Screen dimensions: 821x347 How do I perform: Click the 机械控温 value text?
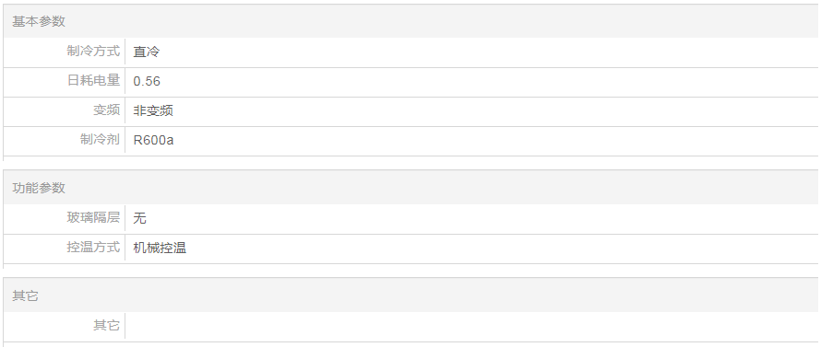pos(160,248)
